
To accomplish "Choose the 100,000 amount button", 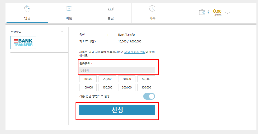I will pyautogui.click(x=88, y=87).
